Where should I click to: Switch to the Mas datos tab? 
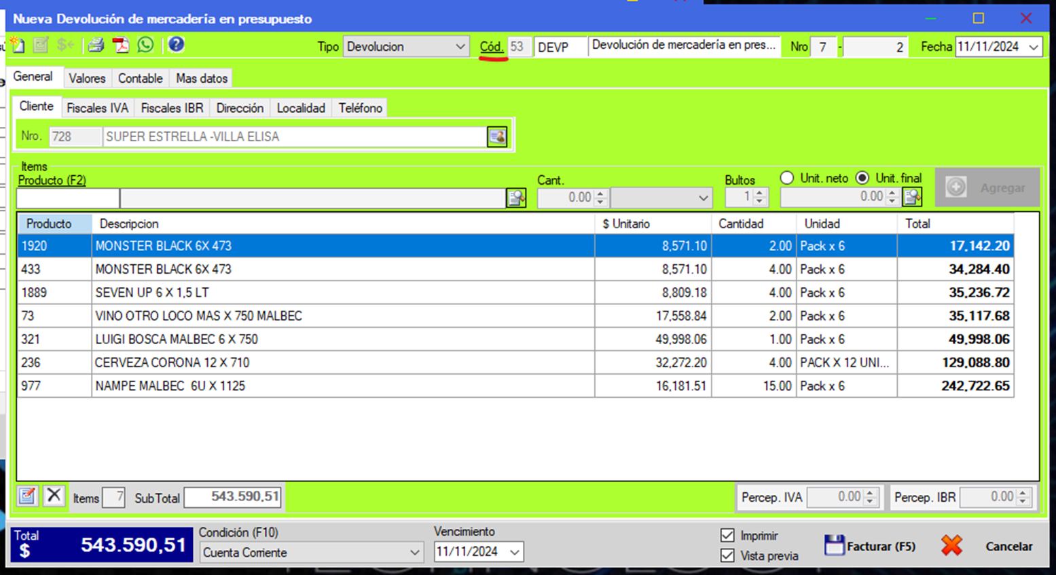202,79
